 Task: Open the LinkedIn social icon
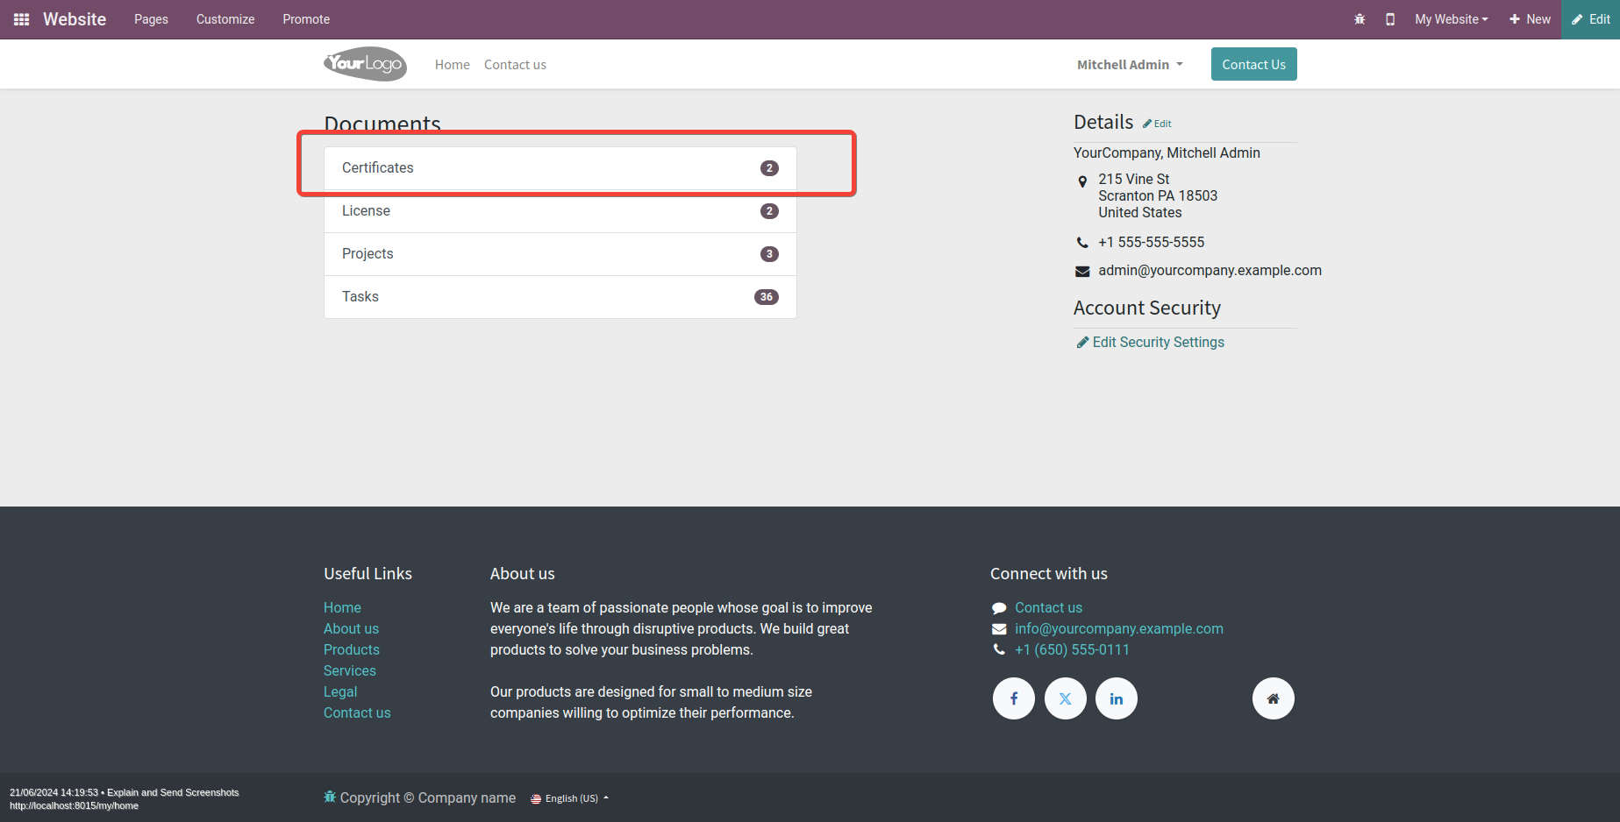pos(1117,698)
